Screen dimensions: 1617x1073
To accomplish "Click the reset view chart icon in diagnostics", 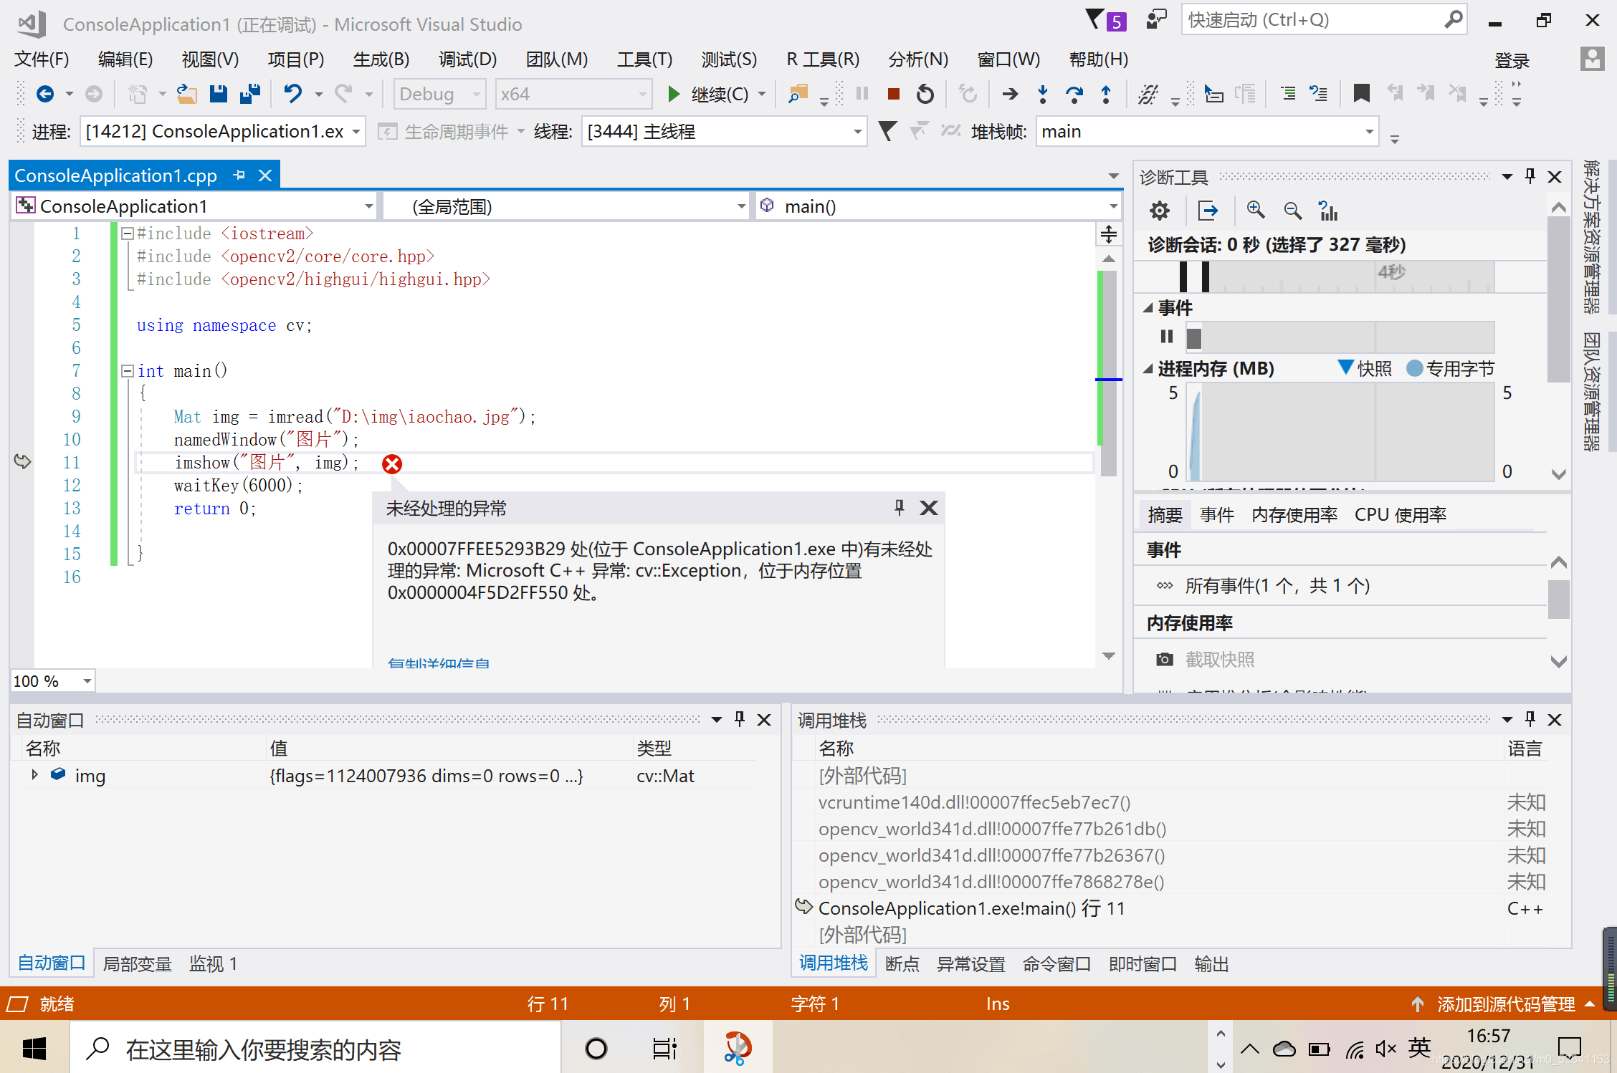I will pyautogui.click(x=1328, y=211).
